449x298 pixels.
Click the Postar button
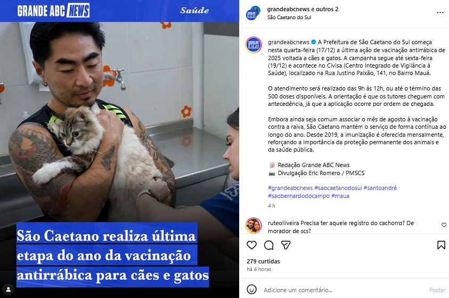pyautogui.click(x=437, y=290)
